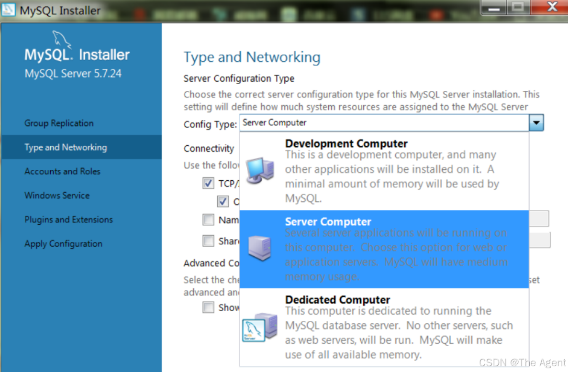Open the Windows Service step
Image resolution: width=568 pixels, height=372 pixels.
(56, 195)
